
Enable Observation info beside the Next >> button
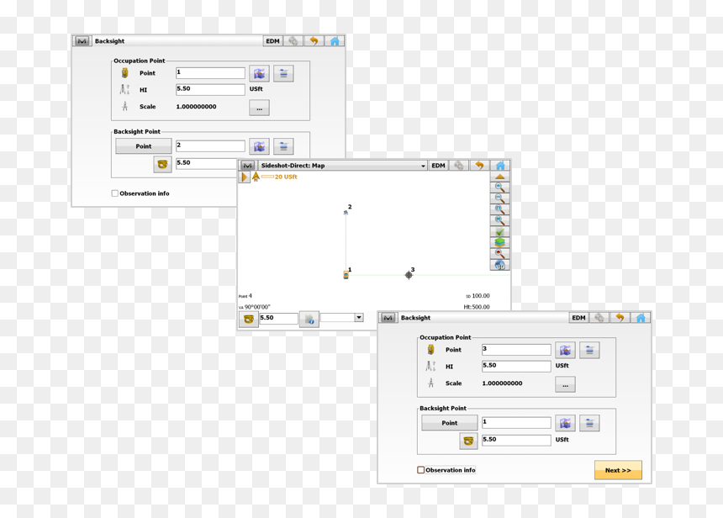[x=420, y=470]
